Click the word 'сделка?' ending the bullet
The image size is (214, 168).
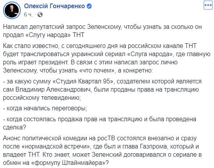point(14,127)
